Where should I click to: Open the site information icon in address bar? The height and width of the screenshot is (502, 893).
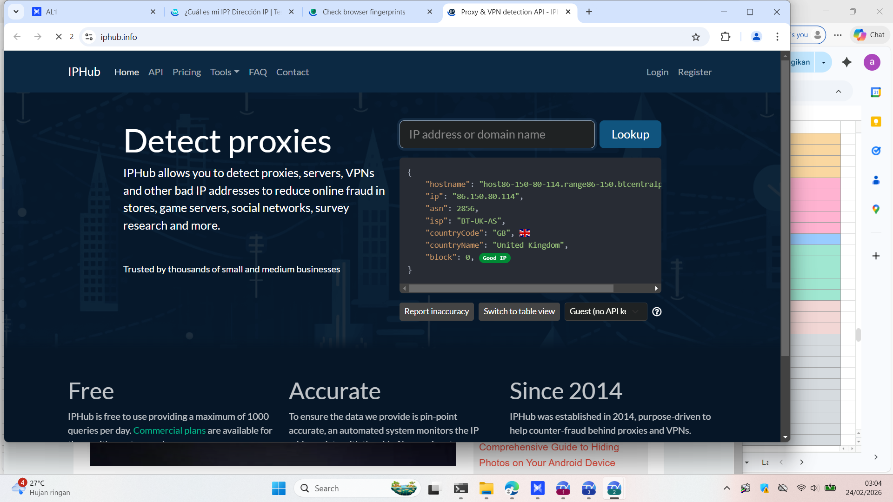[x=89, y=37]
